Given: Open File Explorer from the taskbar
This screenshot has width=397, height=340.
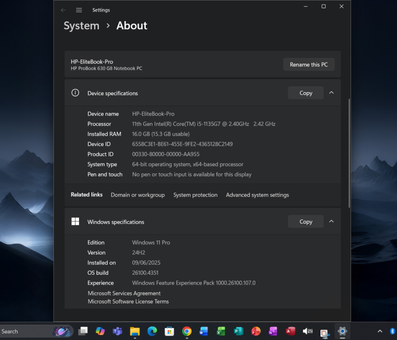Looking at the screenshot, I should coord(134,331).
